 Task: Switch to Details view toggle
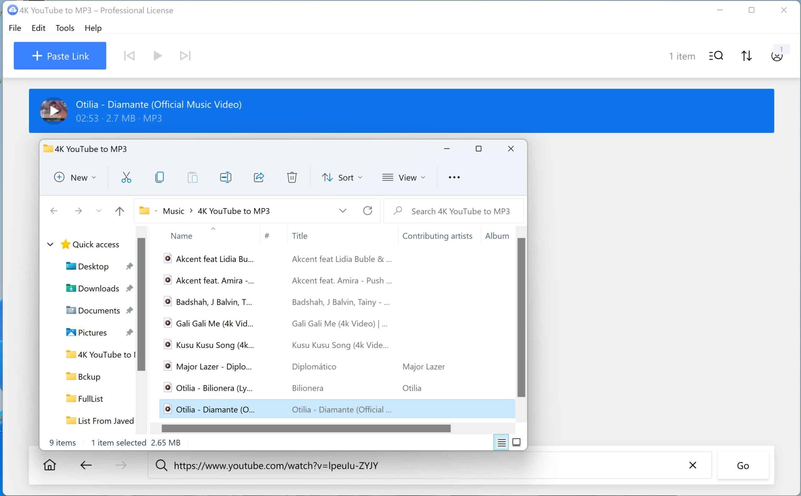(x=501, y=443)
